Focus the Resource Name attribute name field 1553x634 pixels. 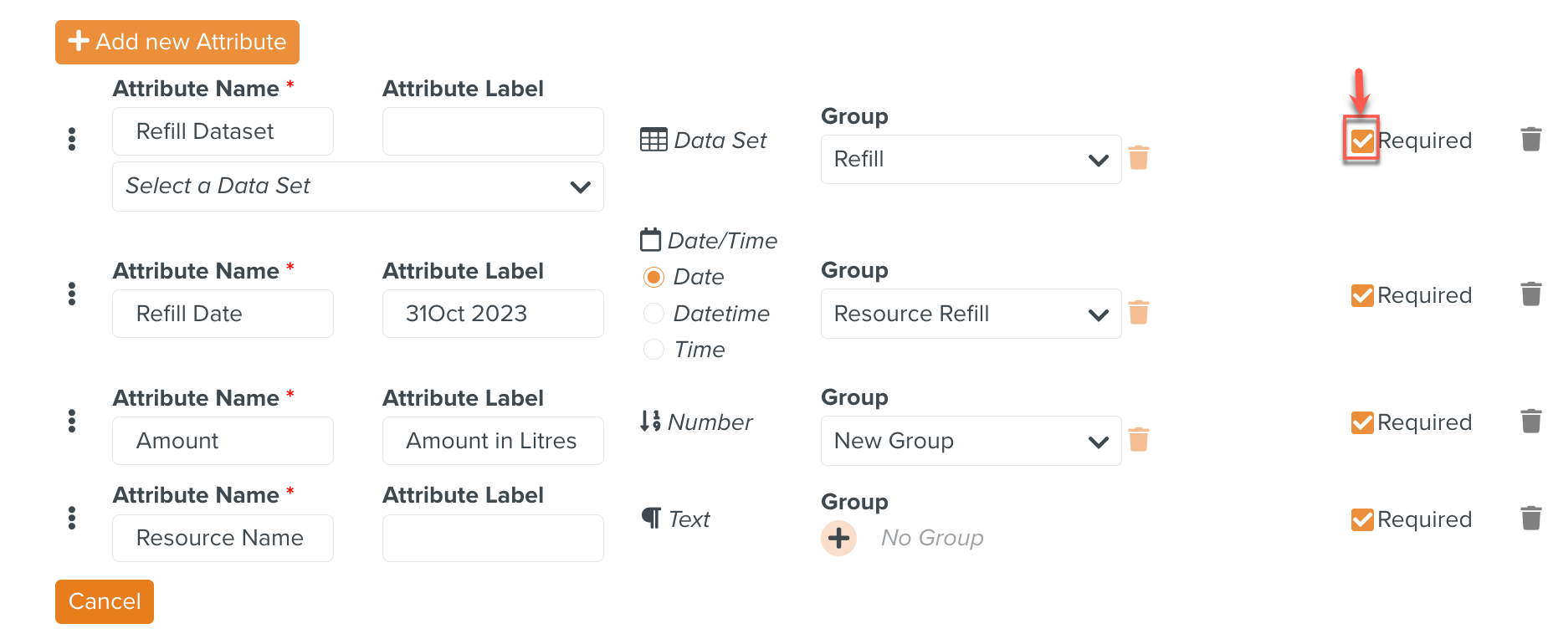click(x=223, y=538)
